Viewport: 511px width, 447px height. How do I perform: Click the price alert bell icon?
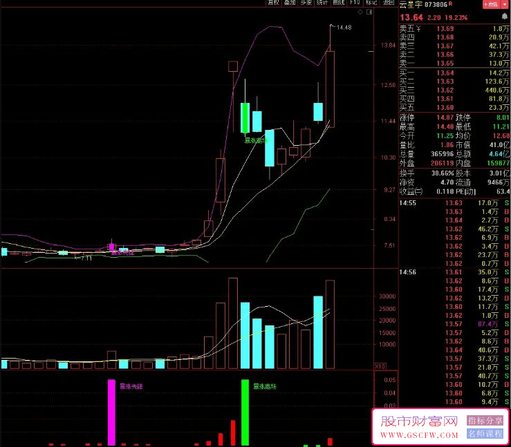pos(505,17)
